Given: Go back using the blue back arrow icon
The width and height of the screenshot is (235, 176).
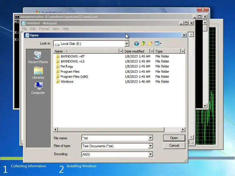Looking at the screenshot, I should coord(136,43).
